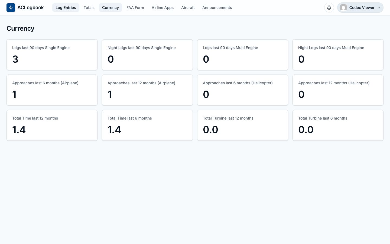Click the 0 under Night Ldgs Single Engine
The width and height of the screenshot is (390, 244).
coord(111,59)
